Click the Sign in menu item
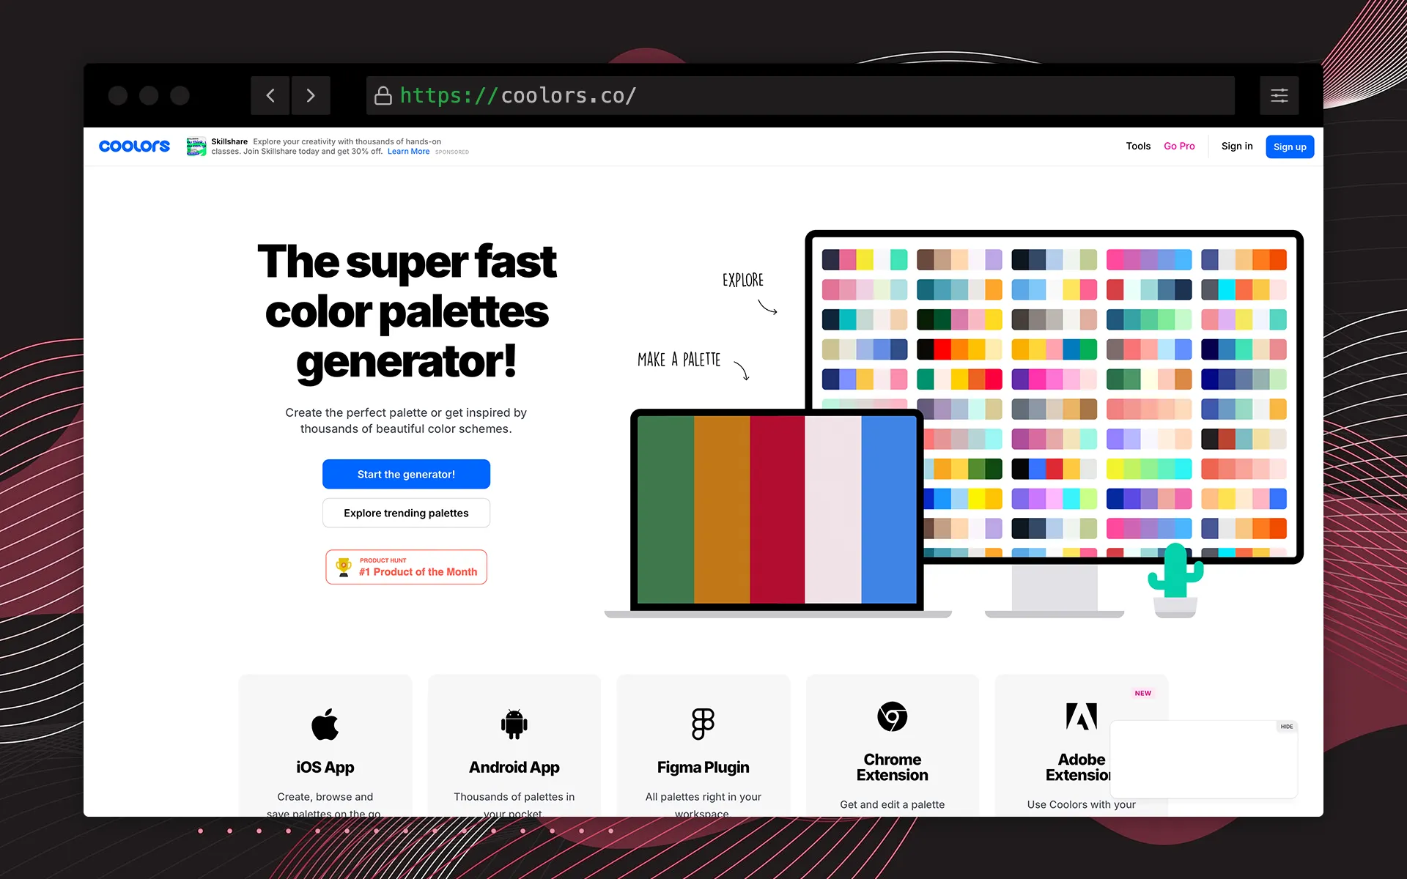This screenshot has height=879, width=1407. [x=1238, y=146]
